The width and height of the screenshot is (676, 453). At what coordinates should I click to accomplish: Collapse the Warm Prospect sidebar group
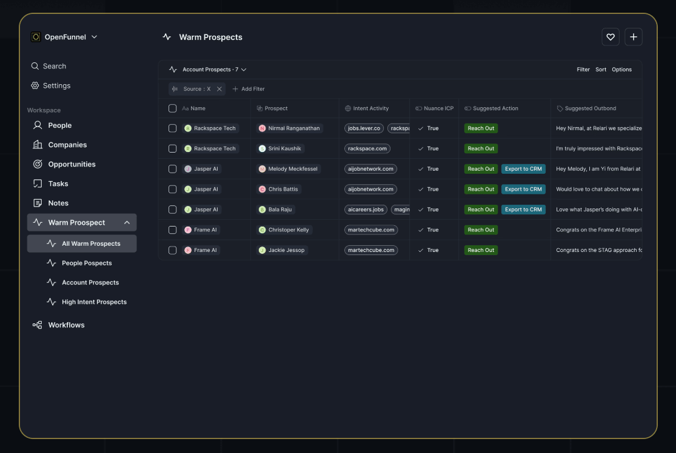tap(127, 223)
